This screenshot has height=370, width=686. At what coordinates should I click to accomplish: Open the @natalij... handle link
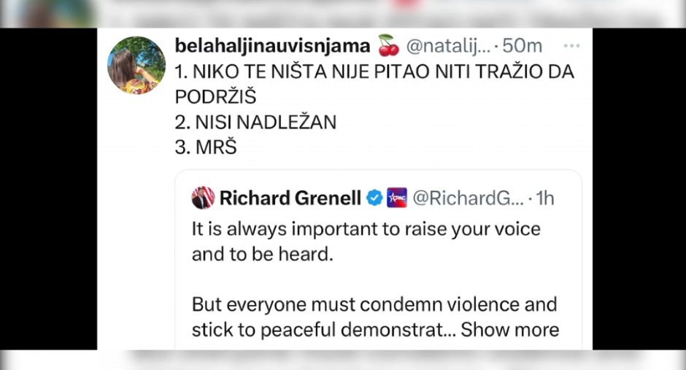447,47
